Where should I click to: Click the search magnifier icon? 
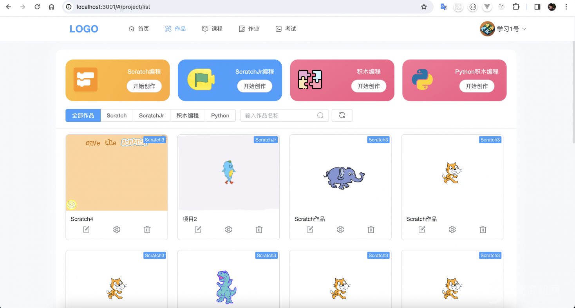click(x=320, y=115)
